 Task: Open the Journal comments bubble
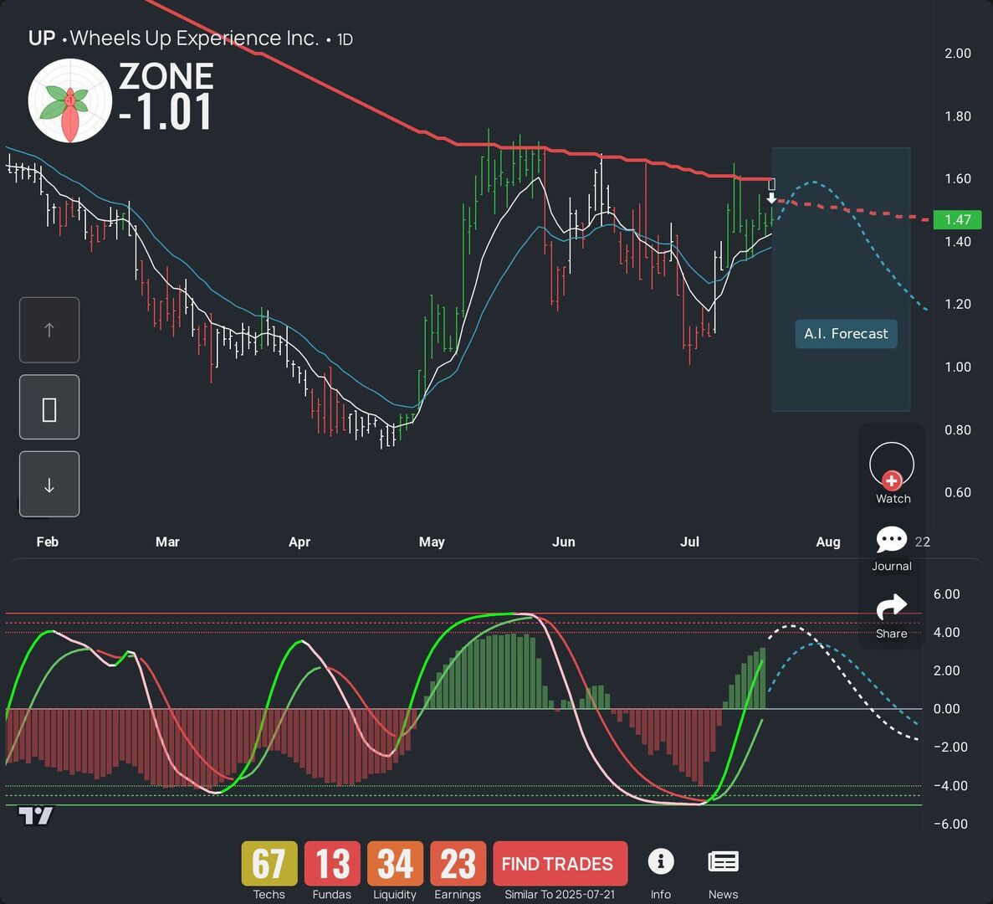(891, 540)
